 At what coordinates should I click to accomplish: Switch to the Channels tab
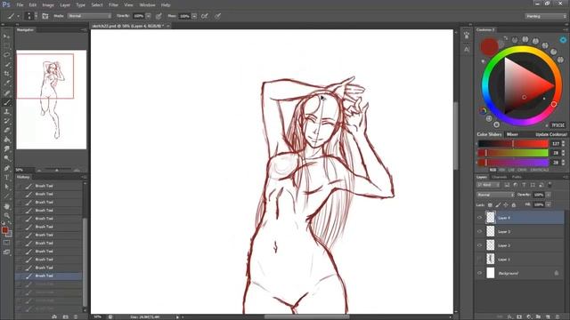499,177
